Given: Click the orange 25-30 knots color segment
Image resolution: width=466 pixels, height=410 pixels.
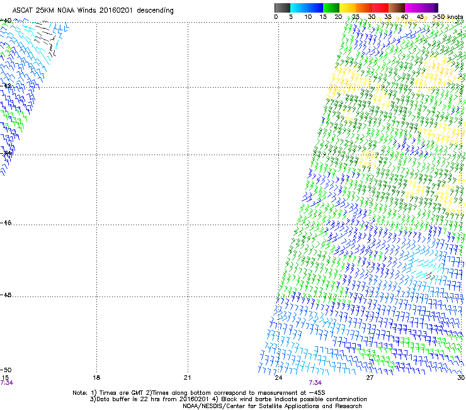Looking at the screenshot, I should (x=364, y=8).
